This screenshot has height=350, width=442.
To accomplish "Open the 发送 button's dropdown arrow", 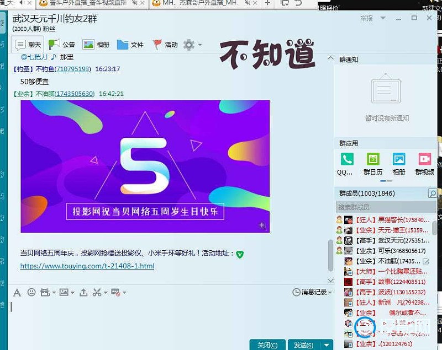I will coord(327,345).
